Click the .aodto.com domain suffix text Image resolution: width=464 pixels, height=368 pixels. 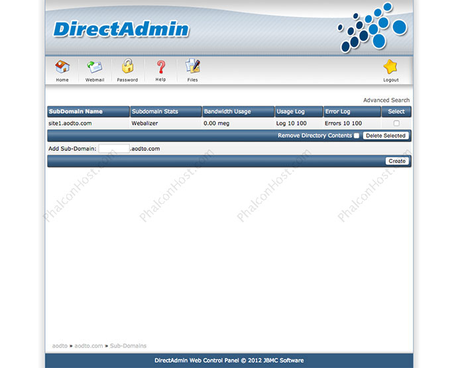click(145, 149)
